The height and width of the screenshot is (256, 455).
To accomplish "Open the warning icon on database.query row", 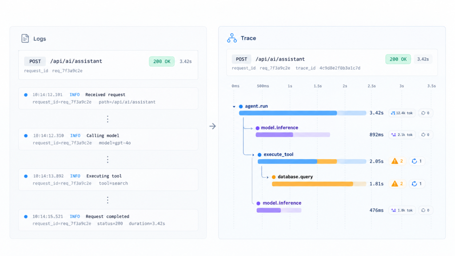I will point(395,184).
